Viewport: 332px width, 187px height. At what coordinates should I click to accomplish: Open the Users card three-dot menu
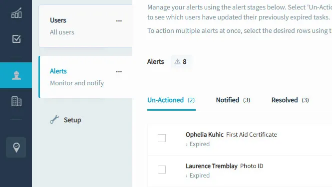pos(119,21)
